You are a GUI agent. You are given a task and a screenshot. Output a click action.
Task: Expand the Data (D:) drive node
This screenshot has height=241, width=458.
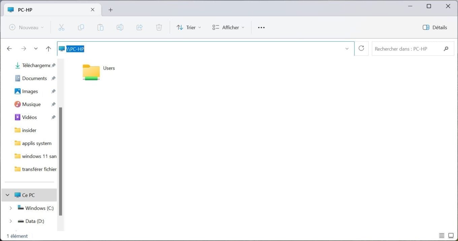pos(11,221)
